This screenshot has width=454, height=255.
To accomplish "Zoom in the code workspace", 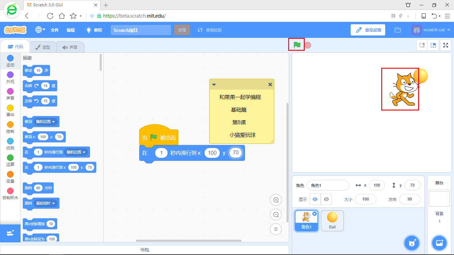I will 276,200.
